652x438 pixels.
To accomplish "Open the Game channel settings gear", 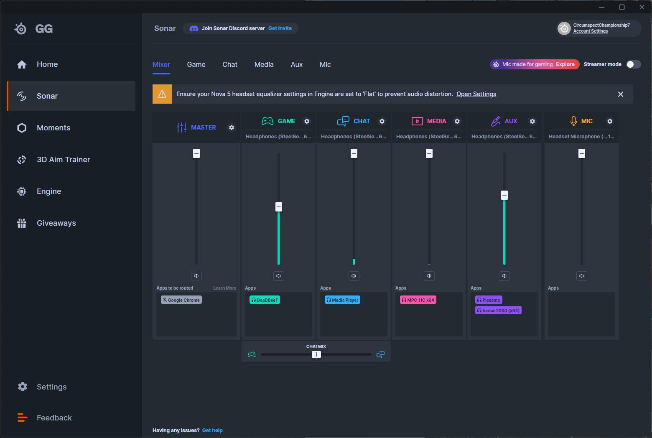I will tap(307, 121).
